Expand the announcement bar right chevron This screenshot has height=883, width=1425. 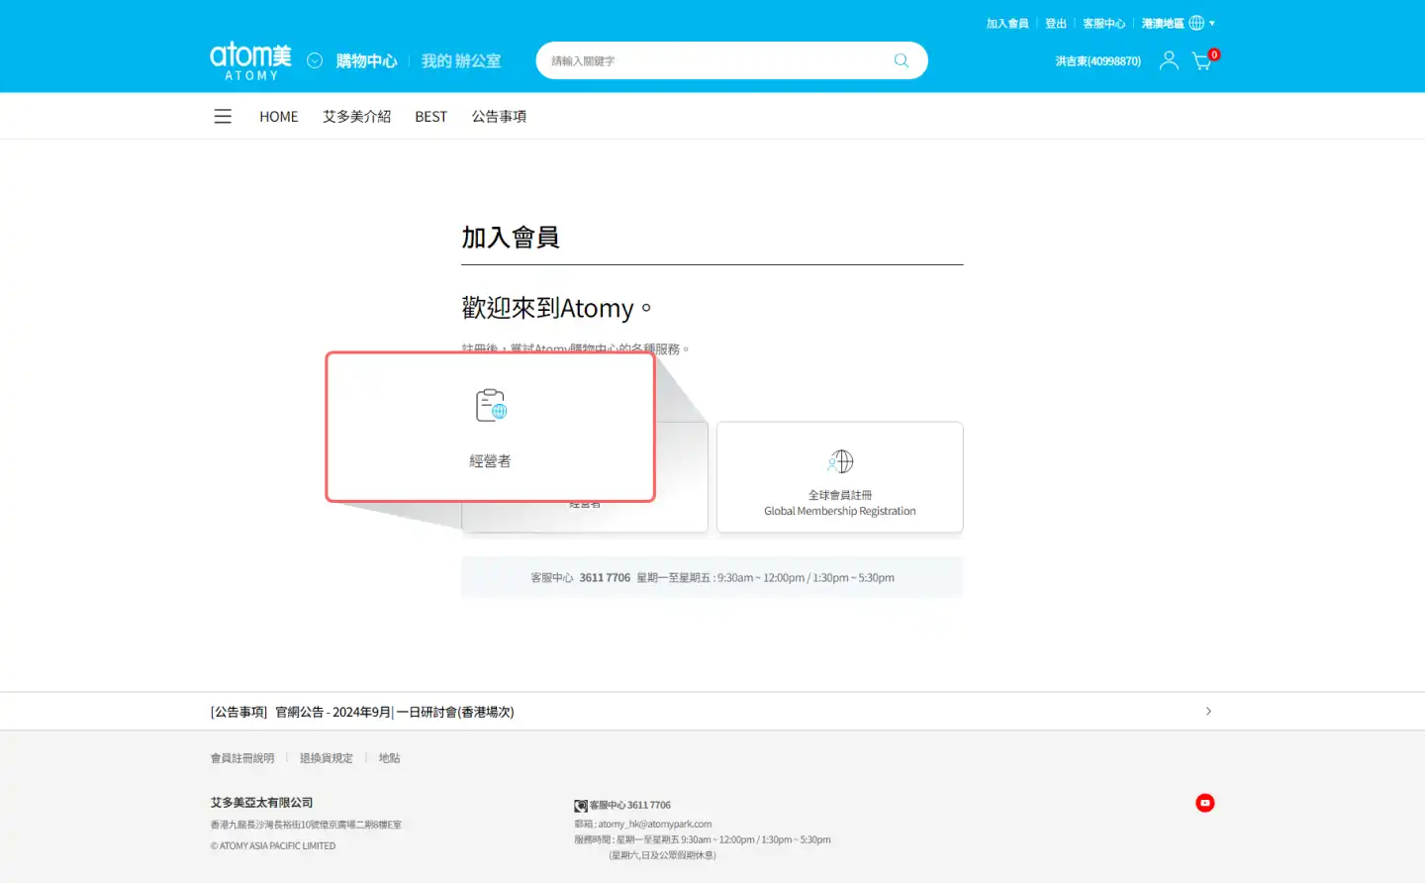[x=1208, y=712]
